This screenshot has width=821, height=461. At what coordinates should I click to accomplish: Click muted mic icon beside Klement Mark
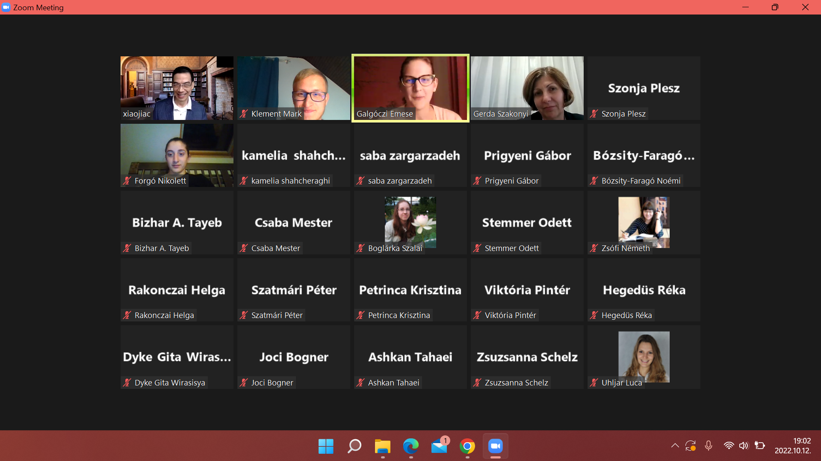[244, 114]
